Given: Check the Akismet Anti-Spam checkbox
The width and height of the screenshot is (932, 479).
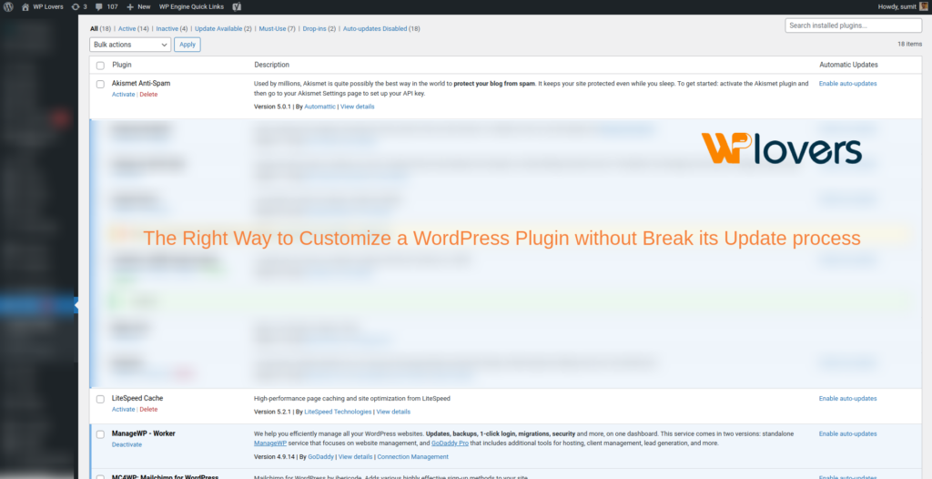Looking at the screenshot, I should [x=100, y=84].
